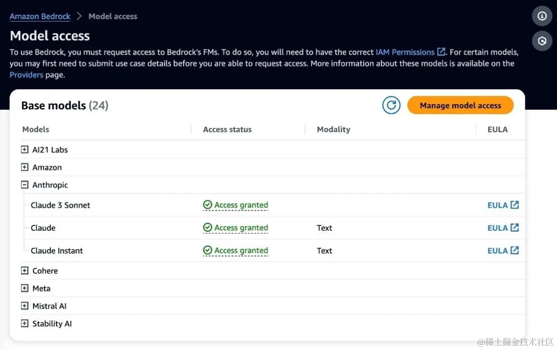Expand the Mistral AI provider group
Viewport: 557px width, 350px height.
click(x=24, y=305)
